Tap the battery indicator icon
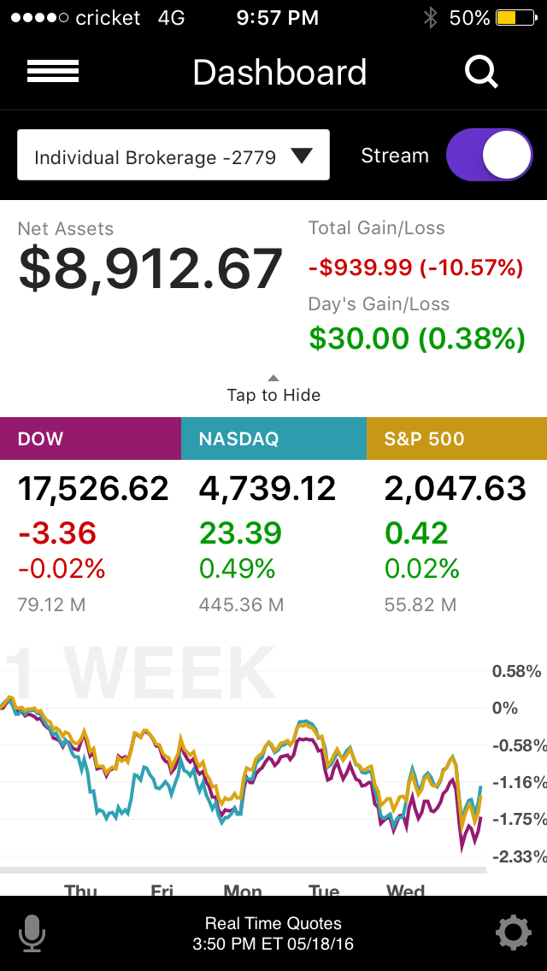Image resolution: width=547 pixels, height=971 pixels. 517,18
